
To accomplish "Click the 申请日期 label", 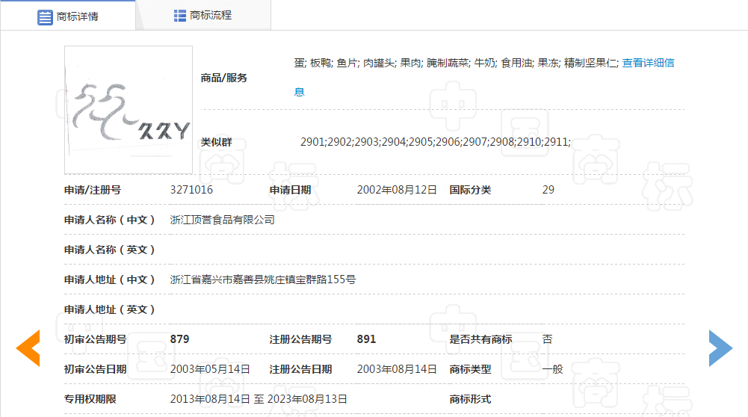I will click(x=290, y=190).
